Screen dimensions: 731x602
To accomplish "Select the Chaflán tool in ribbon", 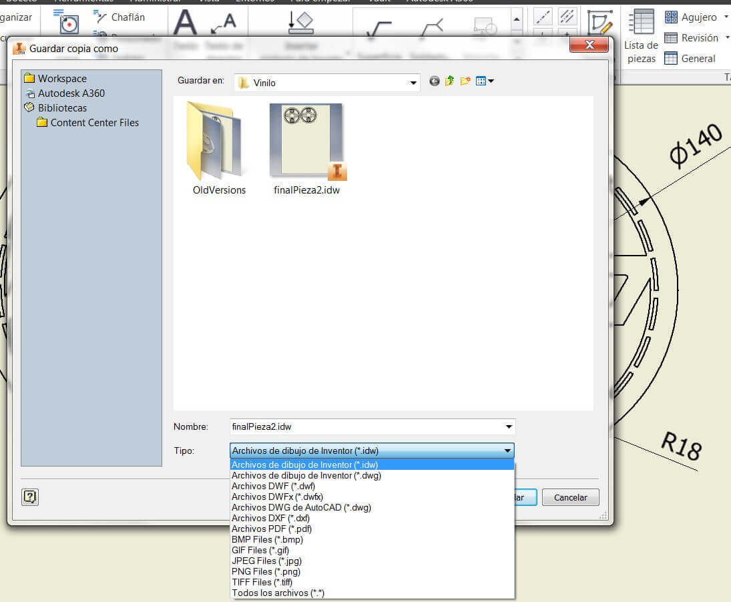I will (x=120, y=17).
